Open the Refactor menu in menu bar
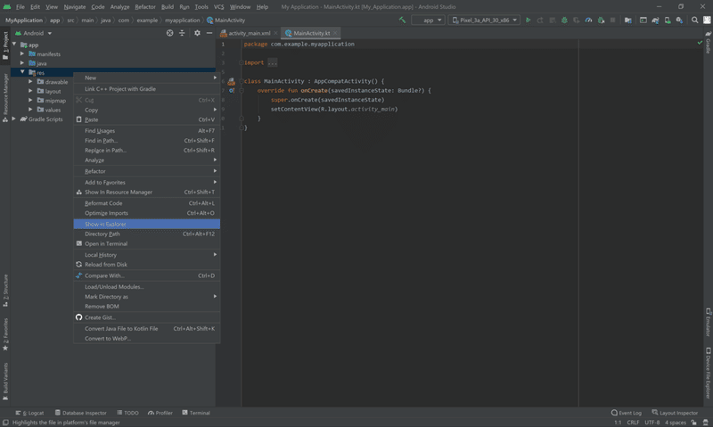Image resolution: width=713 pixels, height=427 pixels. coord(145,7)
